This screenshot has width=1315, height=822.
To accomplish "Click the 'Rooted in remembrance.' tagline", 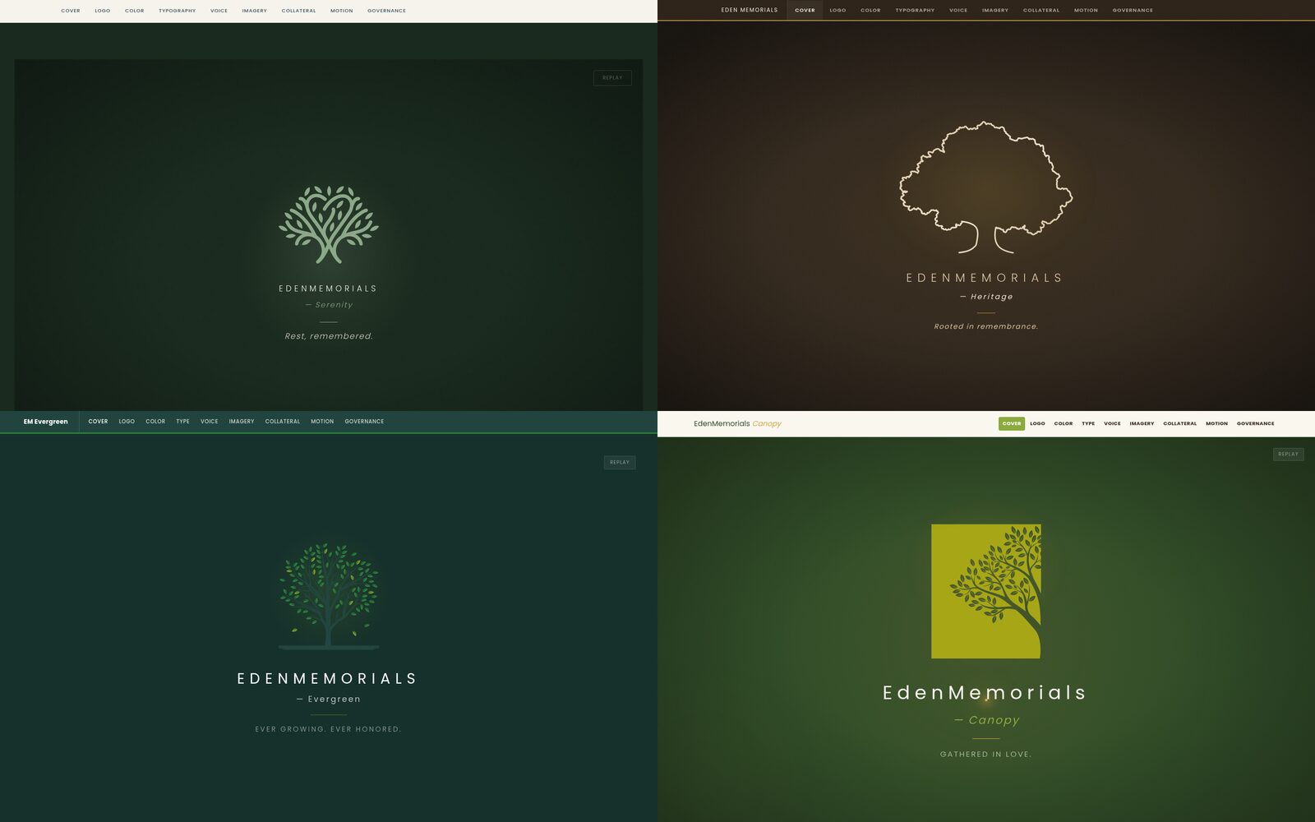I will pyautogui.click(x=985, y=326).
